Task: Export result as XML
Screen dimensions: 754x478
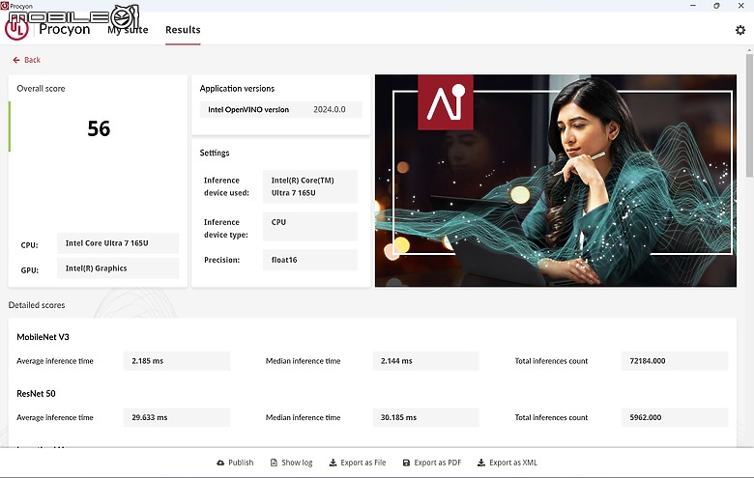Action: click(507, 463)
